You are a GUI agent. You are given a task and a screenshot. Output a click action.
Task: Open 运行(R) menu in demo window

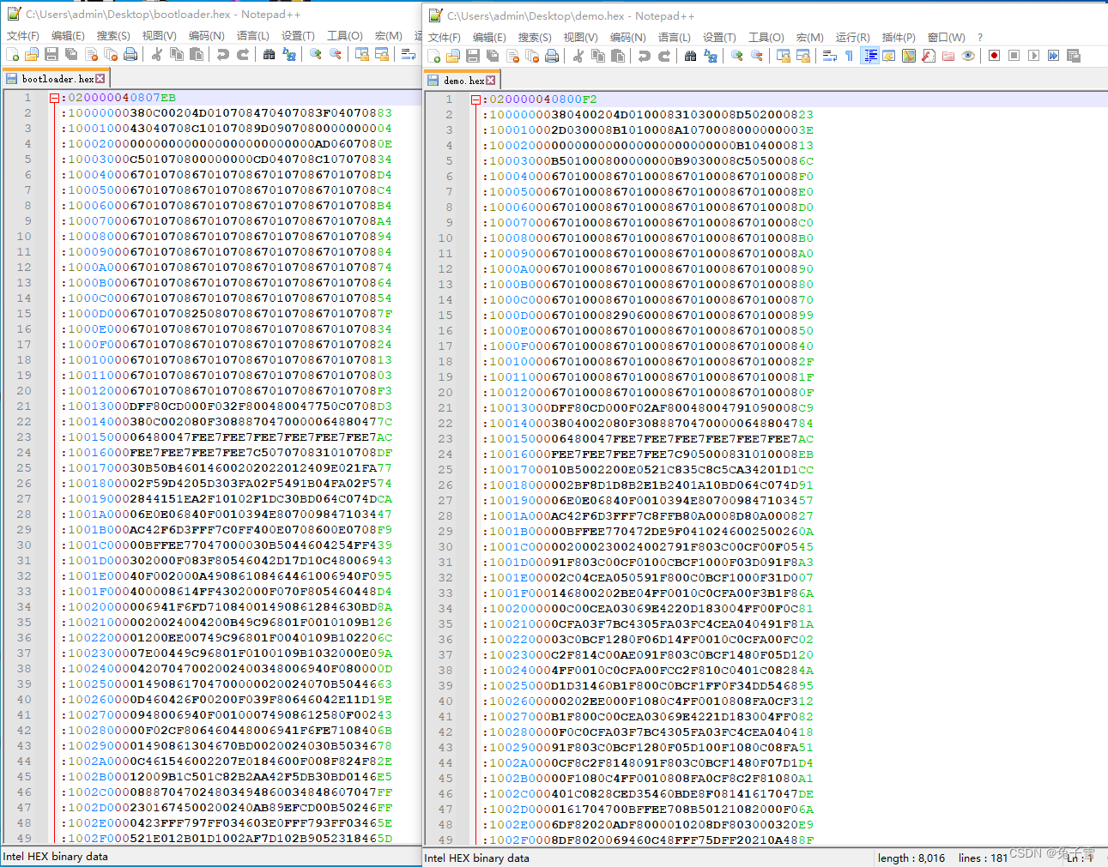(x=853, y=37)
